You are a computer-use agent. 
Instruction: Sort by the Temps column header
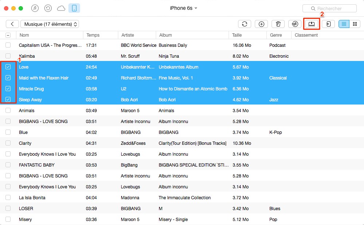pos(100,35)
